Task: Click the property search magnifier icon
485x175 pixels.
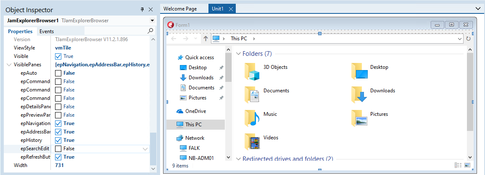Action: (x=150, y=31)
